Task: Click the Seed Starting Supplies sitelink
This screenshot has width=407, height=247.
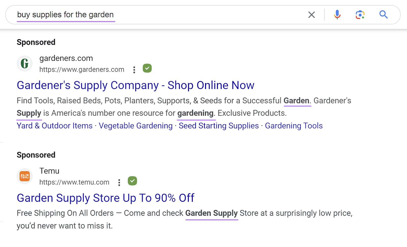Action: click(219, 126)
